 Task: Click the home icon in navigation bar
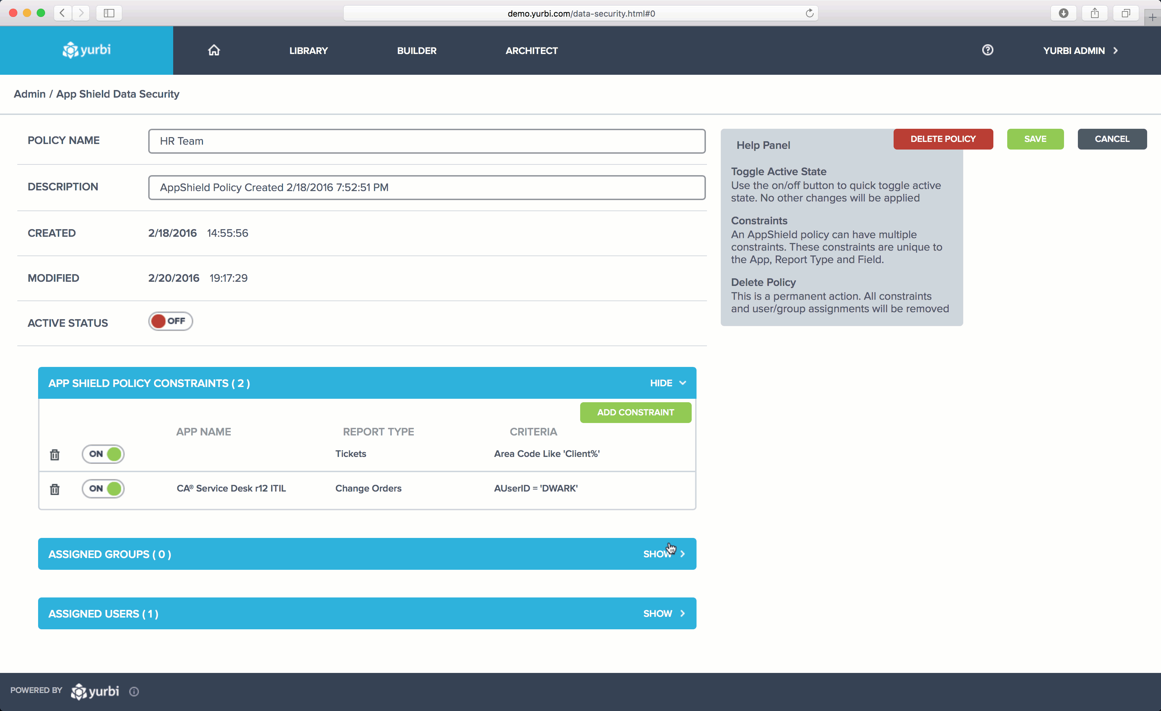point(214,51)
